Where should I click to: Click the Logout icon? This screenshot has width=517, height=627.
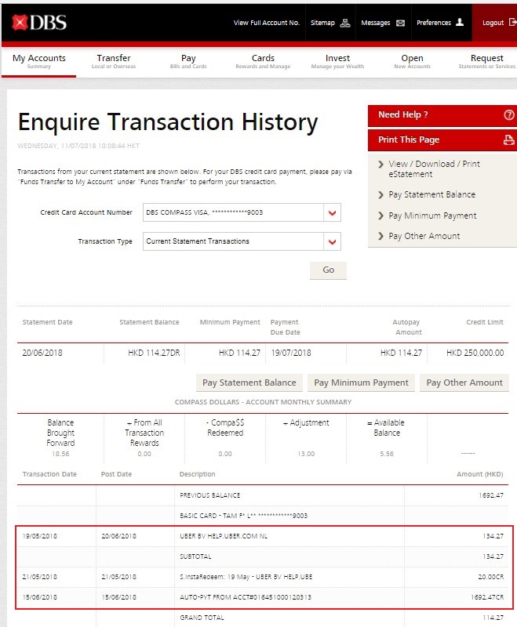tap(512, 23)
